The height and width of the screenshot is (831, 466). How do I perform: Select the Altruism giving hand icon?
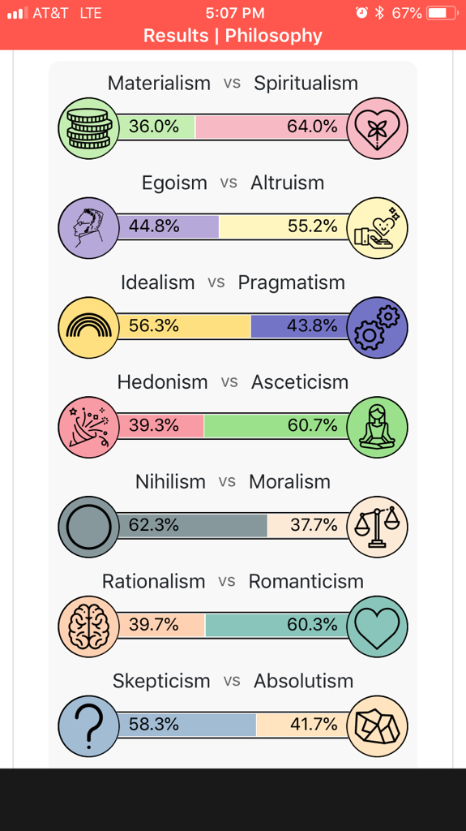pyautogui.click(x=377, y=227)
